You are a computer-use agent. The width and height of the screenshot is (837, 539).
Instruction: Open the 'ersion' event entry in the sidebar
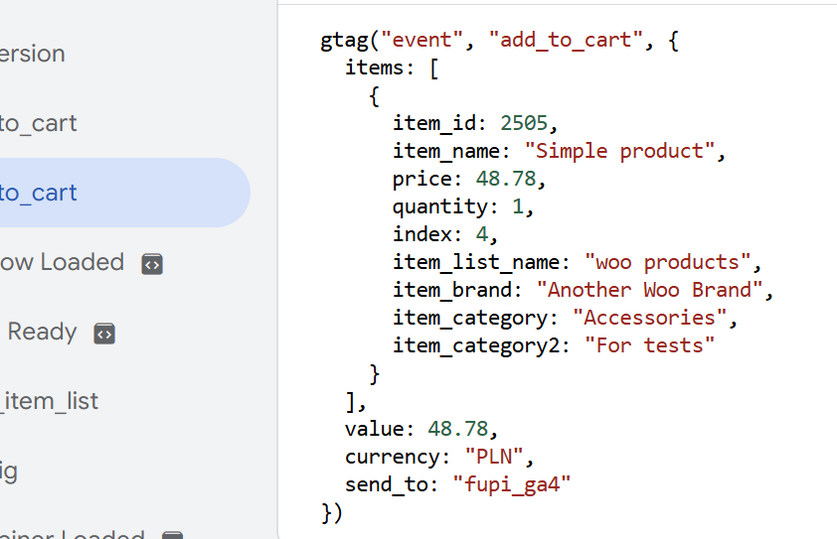(33, 54)
